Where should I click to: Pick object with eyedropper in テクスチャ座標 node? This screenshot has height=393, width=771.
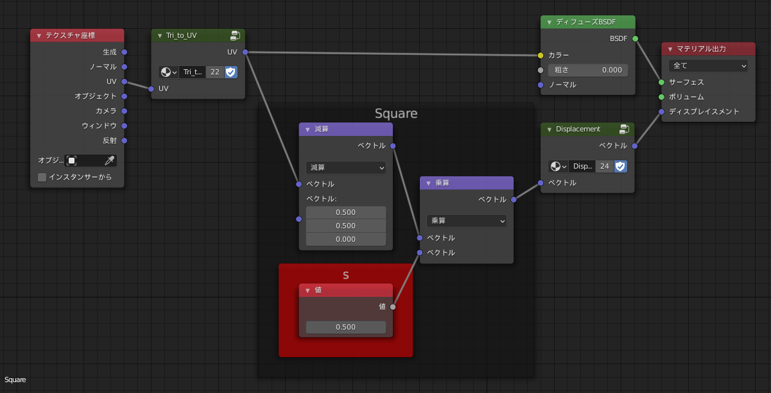(109, 160)
